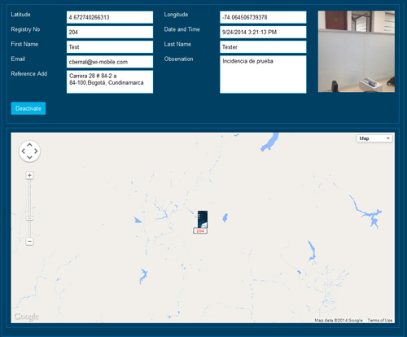Click the Observation text area
407x337 pixels.
[x=263, y=74]
